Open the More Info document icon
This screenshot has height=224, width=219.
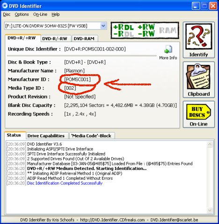tap(168, 49)
